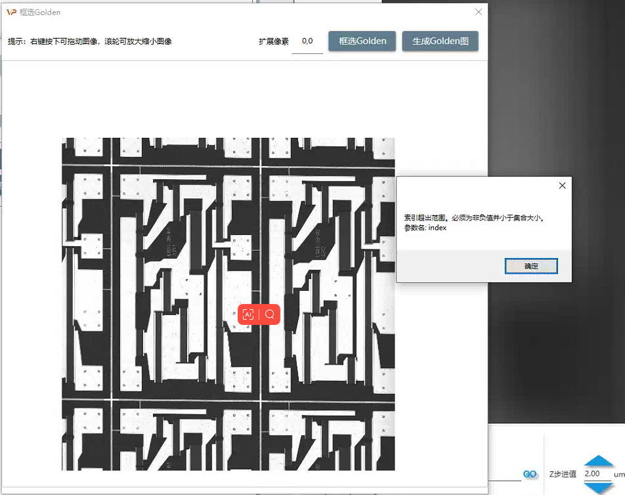The width and height of the screenshot is (625, 495).
Task: Click the AI recognize icon on image
Action: click(248, 314)
